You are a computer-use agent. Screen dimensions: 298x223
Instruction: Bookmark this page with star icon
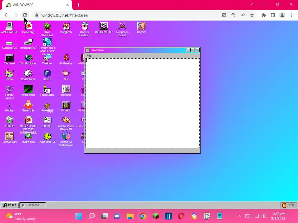pyautogui.click(x=252, y=15)
